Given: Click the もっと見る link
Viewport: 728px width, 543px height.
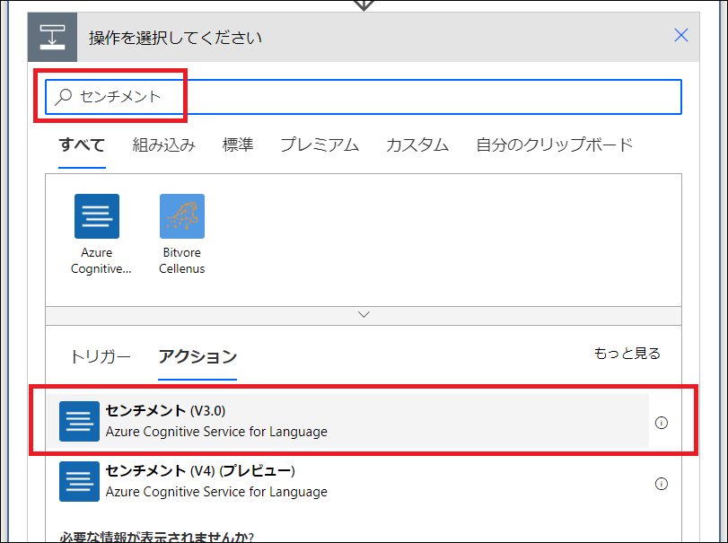Looking at the screenshot, I should click(627, 354).
